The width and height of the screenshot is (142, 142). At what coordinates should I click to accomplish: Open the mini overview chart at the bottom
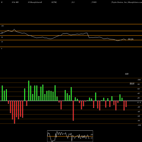(70, 136)
